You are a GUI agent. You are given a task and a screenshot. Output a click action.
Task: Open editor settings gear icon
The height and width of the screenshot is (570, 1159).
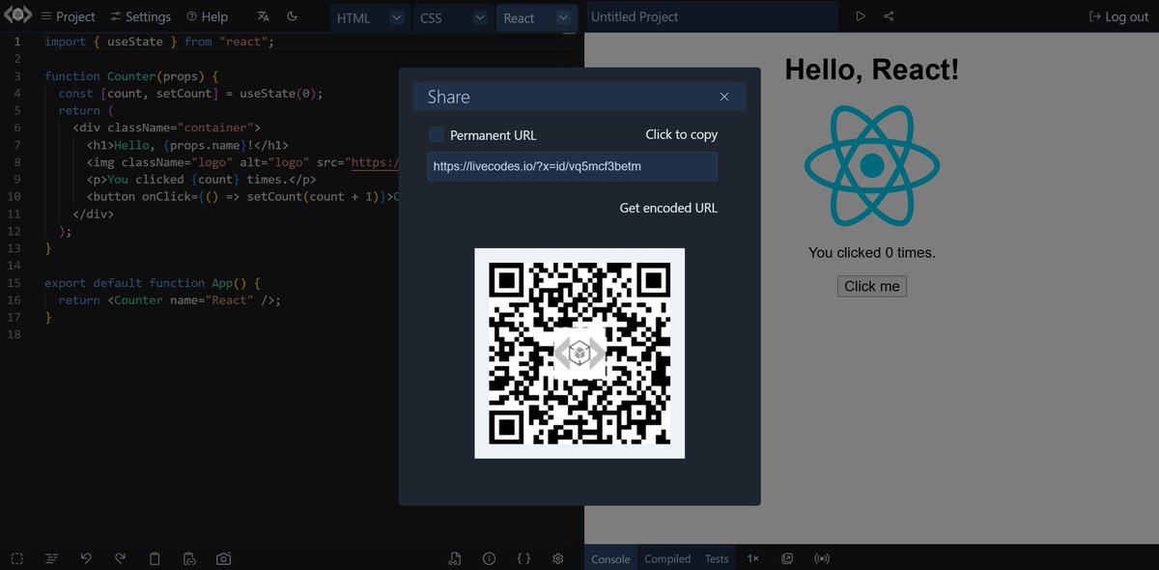(x=557, y=558)
